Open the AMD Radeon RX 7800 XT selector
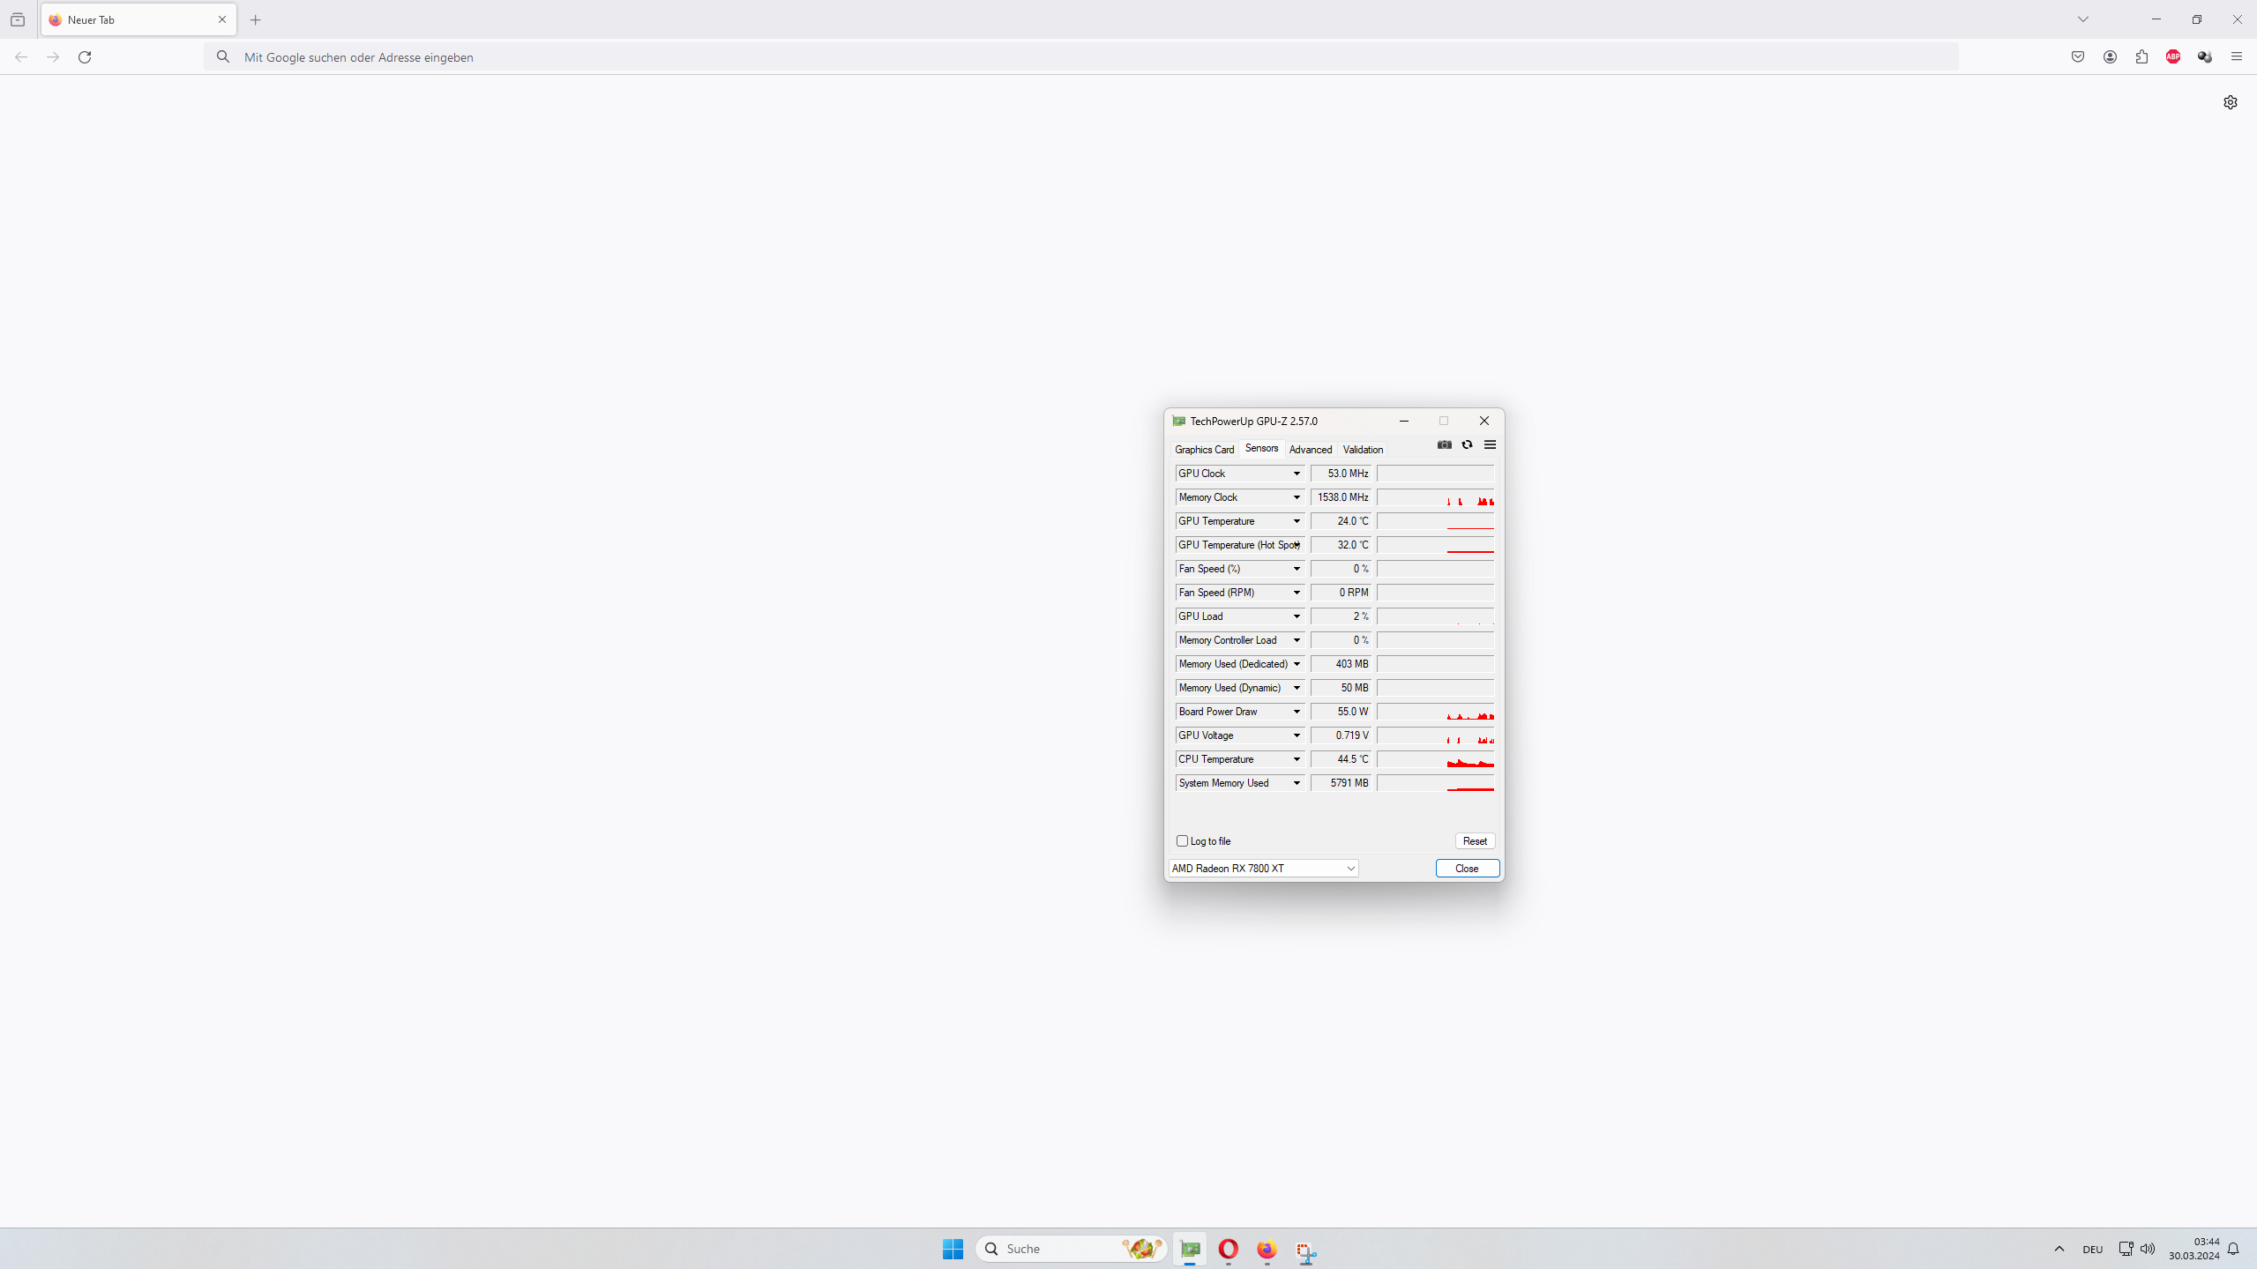The width and height of the screenshot is (2257, 1269). (1263, 869)
